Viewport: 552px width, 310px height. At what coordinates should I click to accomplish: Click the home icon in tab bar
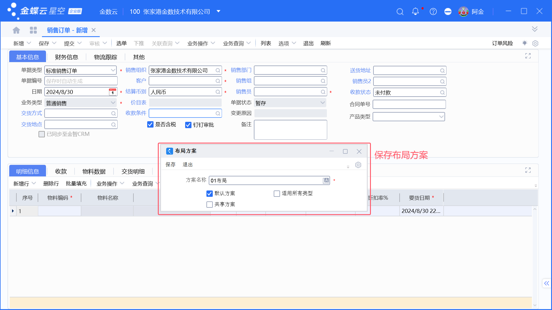click(x=16, y=30)
